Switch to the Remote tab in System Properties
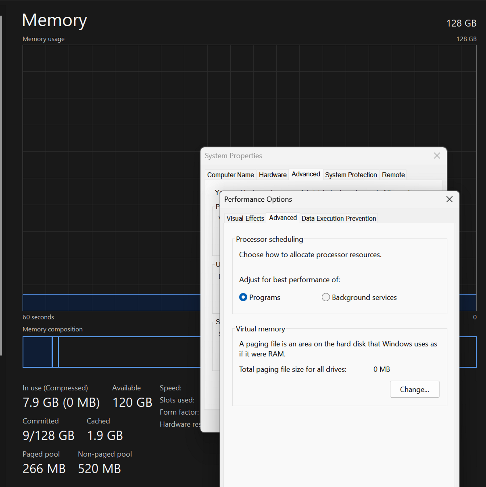Viewport: 486px width, 487px height. [393, 175]
